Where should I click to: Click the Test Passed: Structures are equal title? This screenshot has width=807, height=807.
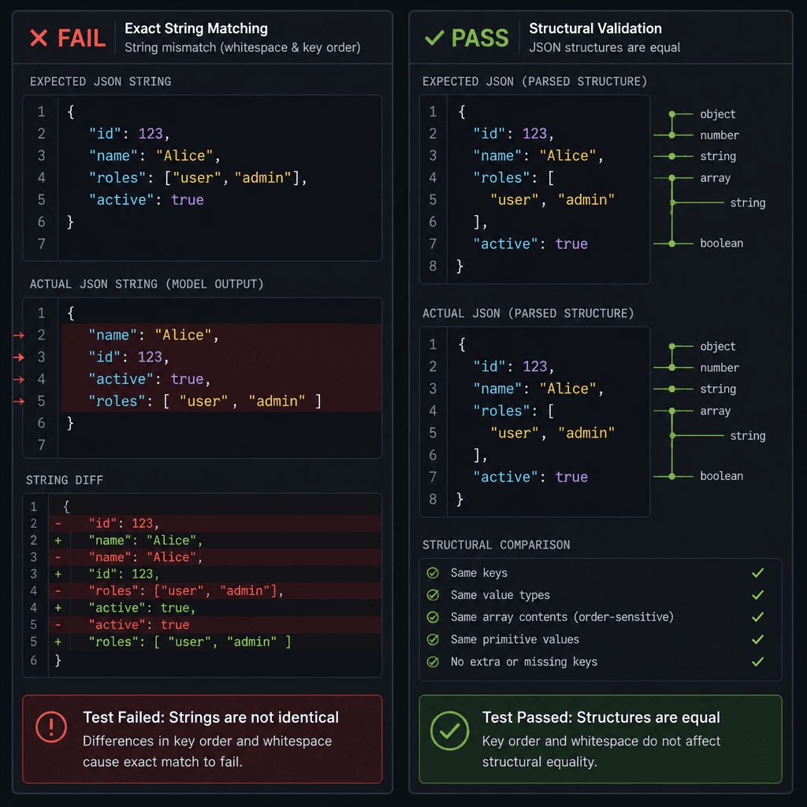click(601, 717)
